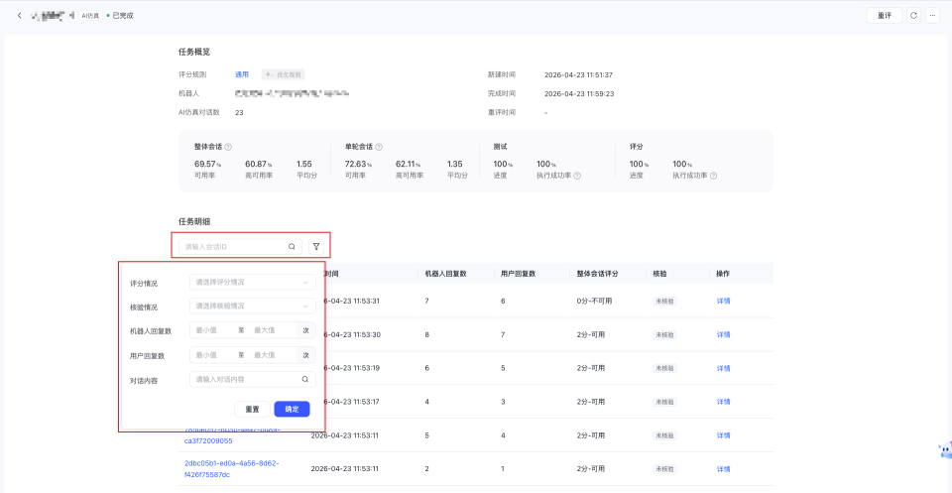Click 新建时间 value 2026-04-23 11:51:37
Viewport: 952px width, 493px height.
coord(578,75)
